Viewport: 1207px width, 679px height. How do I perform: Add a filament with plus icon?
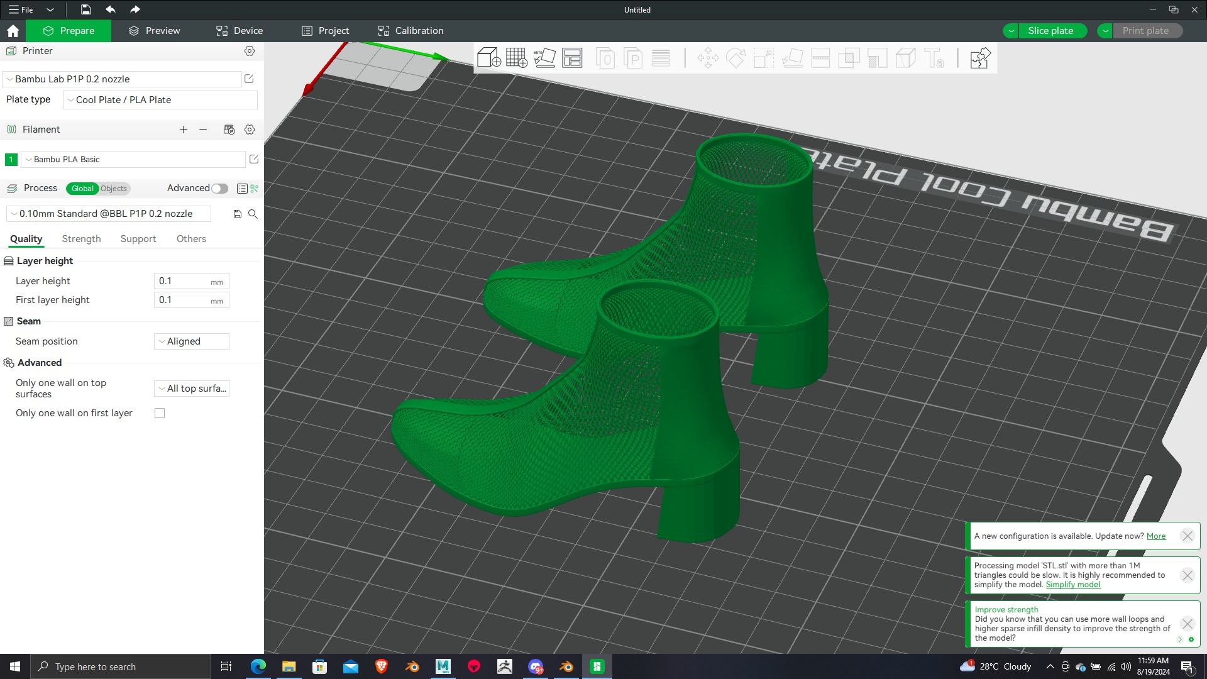tap(184, 130)
